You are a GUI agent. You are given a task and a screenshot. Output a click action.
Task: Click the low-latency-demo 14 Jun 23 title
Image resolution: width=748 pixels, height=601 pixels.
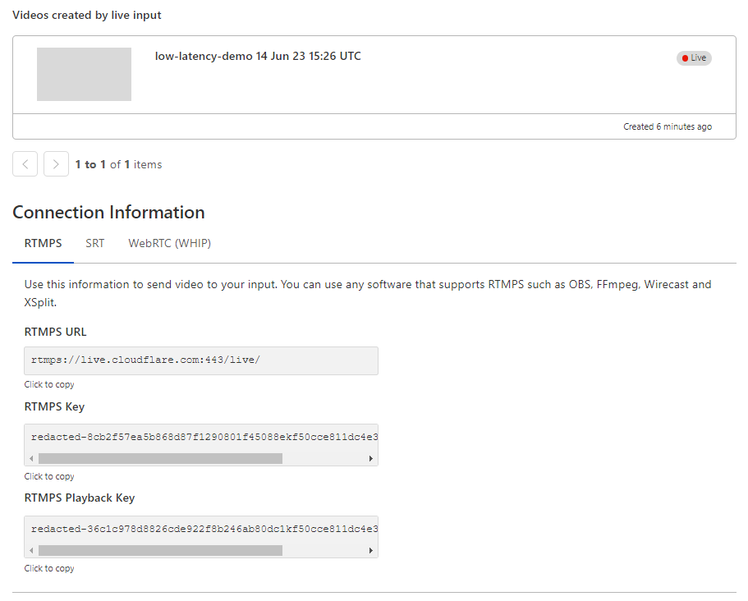coord(258,57)
